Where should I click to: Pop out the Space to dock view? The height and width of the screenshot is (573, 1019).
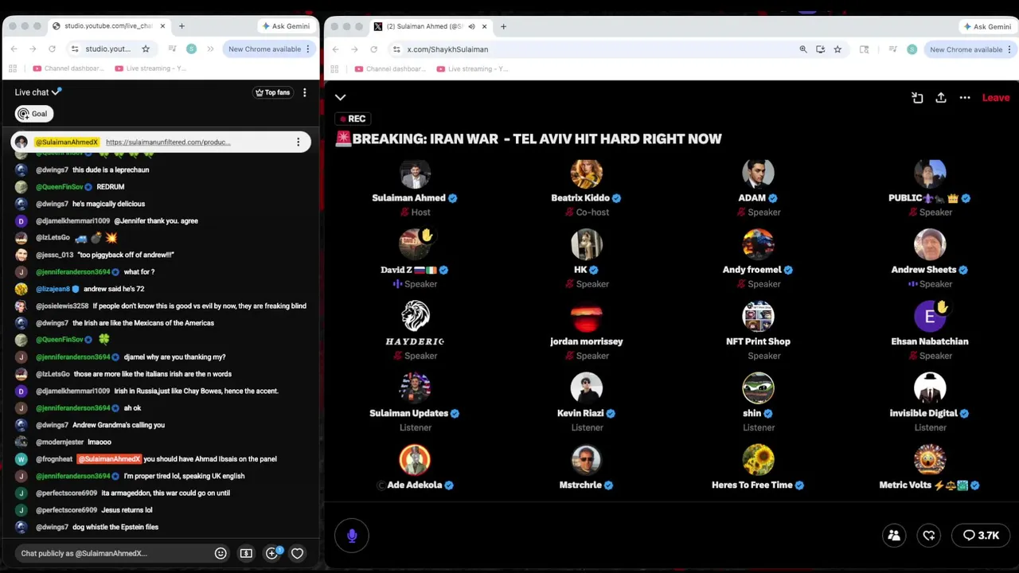coord(917,97)
